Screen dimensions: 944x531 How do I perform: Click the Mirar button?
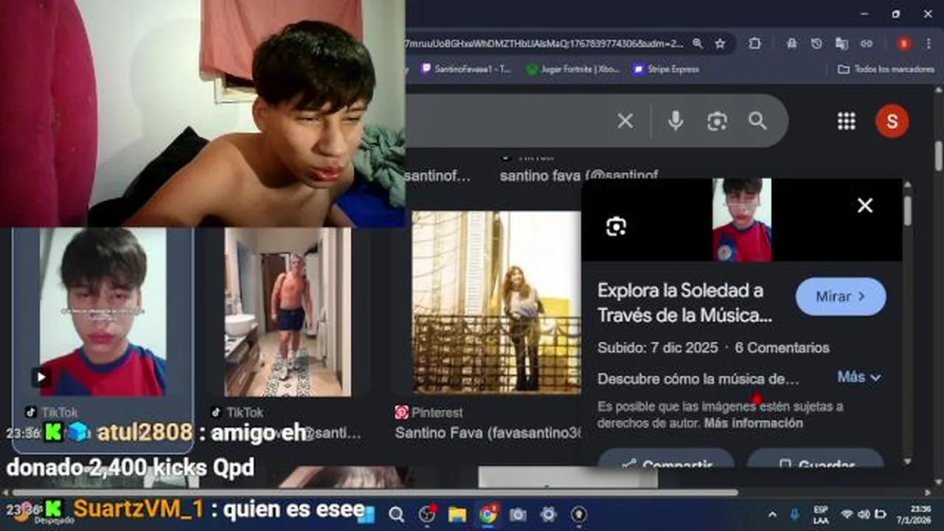click(841, 296)
